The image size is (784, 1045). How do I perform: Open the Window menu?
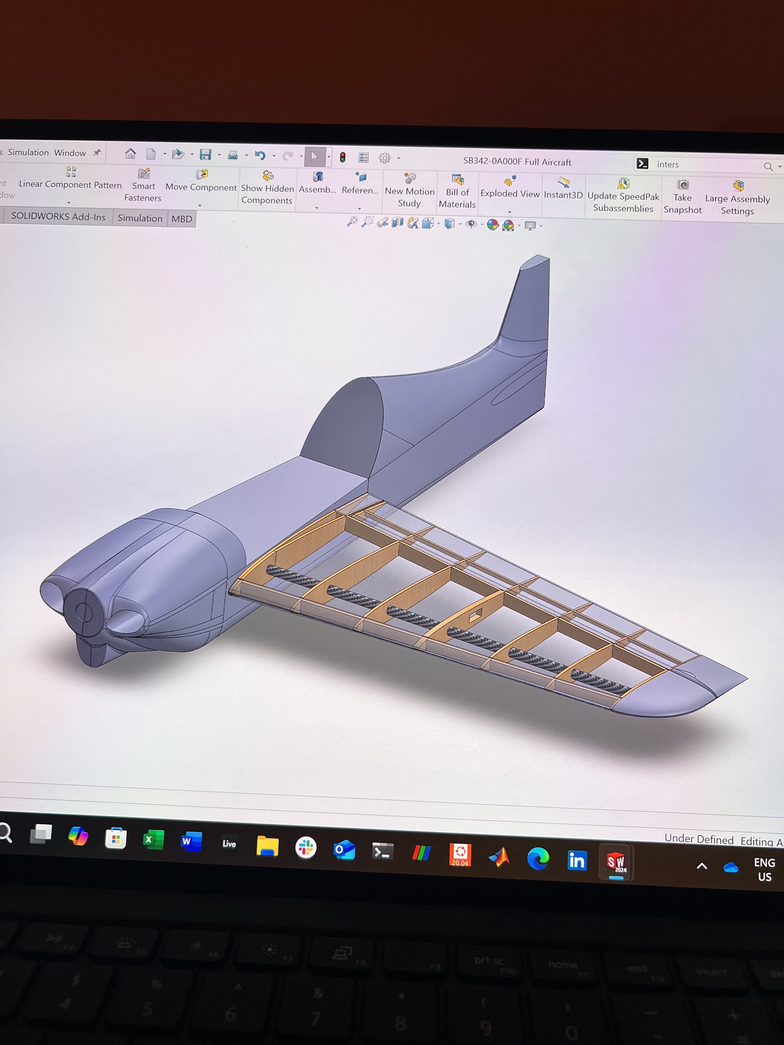pos(70,152)
